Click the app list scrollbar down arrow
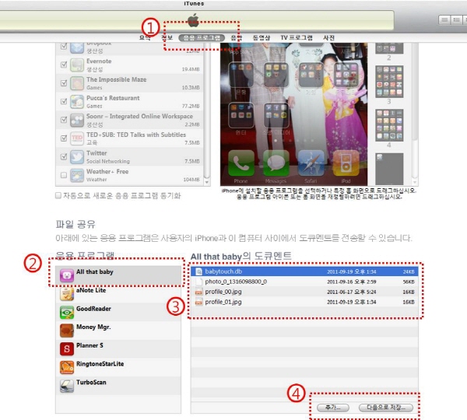The height and width of the screenshot is (420, 467). point(207,182)
